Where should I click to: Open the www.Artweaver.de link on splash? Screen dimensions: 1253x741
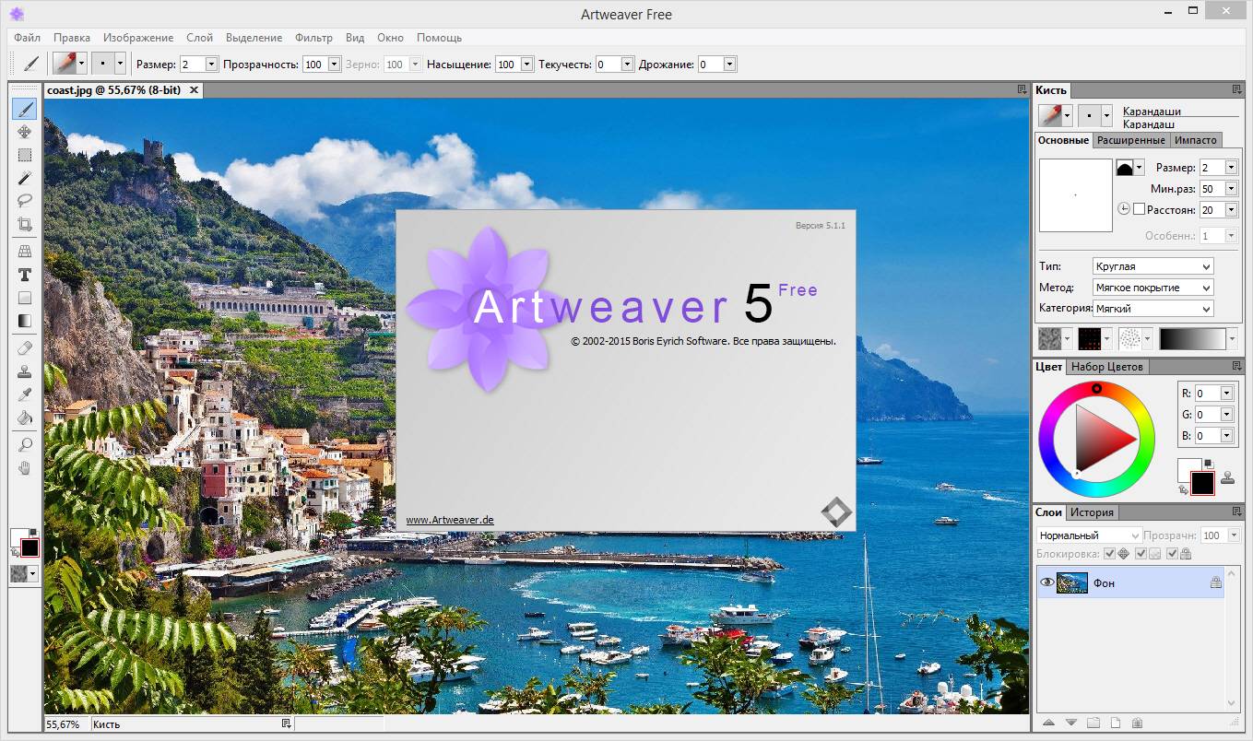pos(450,520)
